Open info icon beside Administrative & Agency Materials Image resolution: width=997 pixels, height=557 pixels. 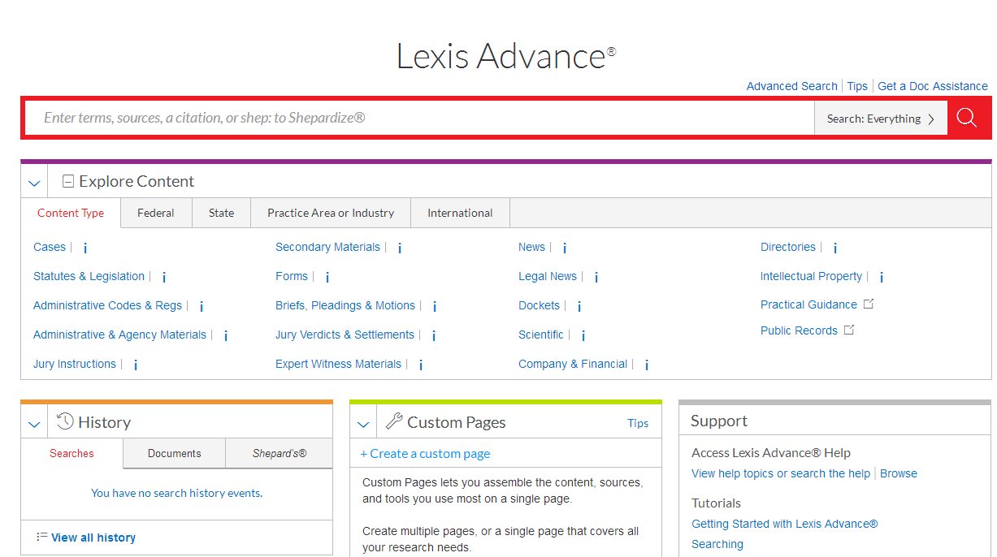(x=226, y=336)
